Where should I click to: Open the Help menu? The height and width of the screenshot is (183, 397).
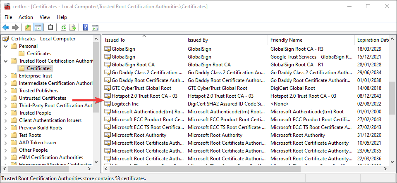point(62,17)
